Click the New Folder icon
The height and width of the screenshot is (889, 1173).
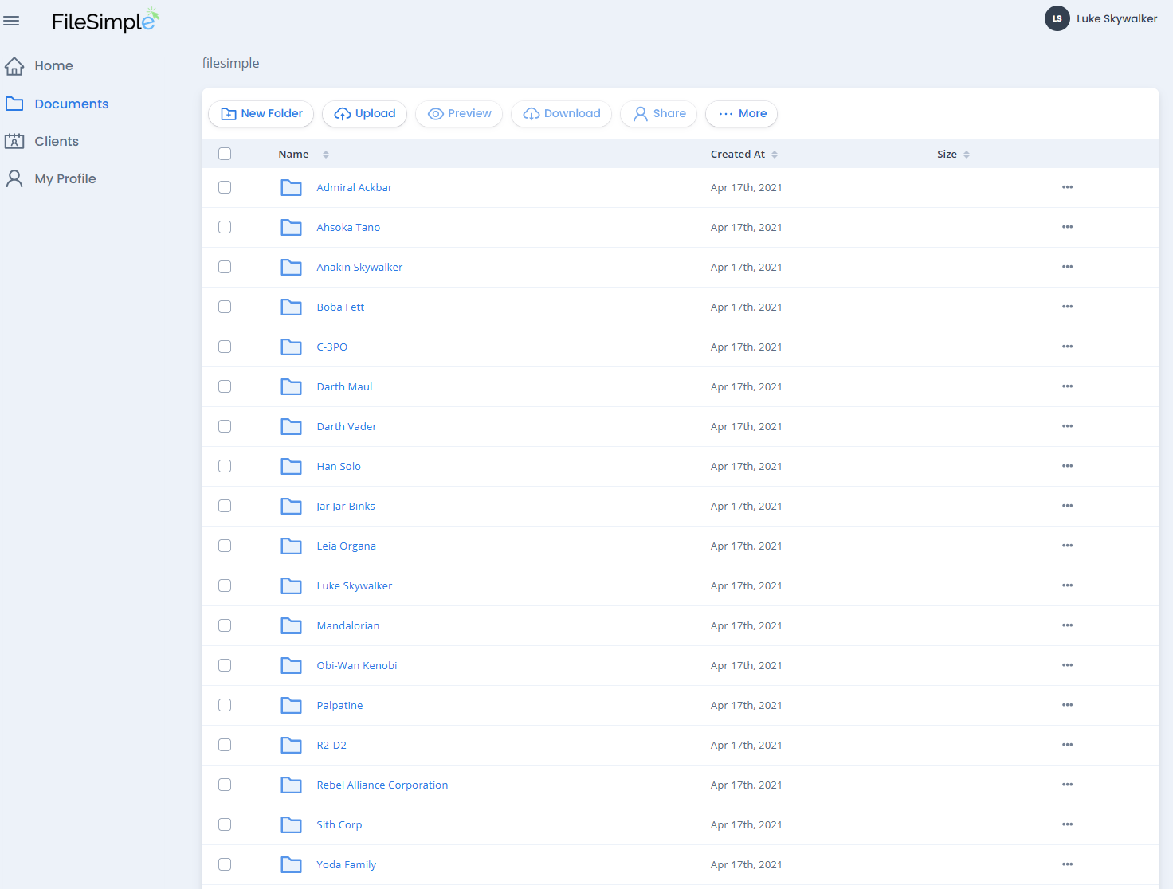[x=228, y=114]
